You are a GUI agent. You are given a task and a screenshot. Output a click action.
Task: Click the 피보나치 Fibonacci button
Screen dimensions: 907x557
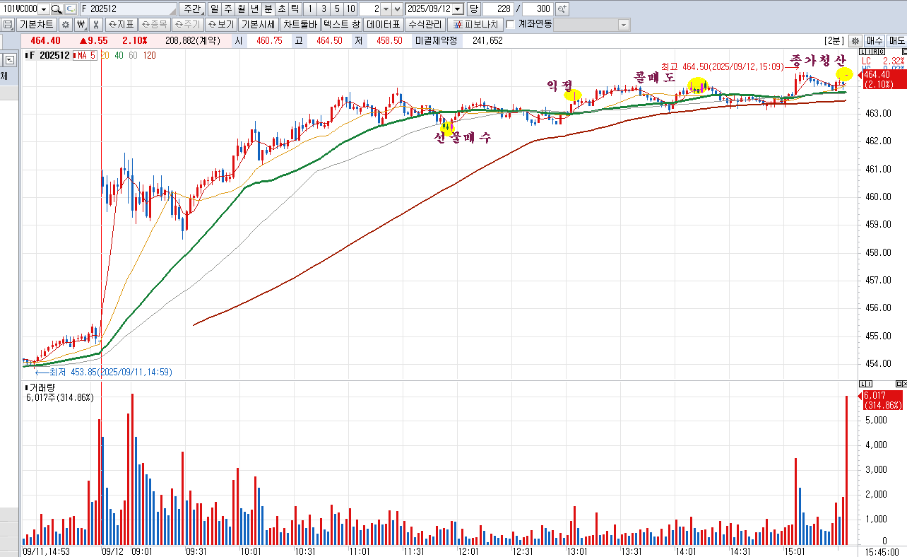pyautogui.click(x=475, y=24)
